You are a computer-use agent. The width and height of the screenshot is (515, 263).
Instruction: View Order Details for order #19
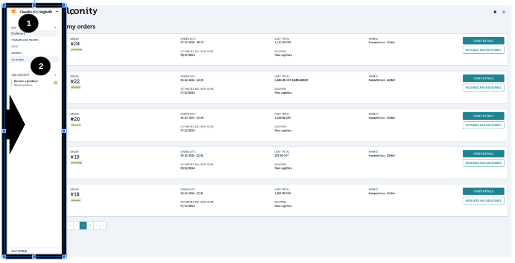pos(483,154)
